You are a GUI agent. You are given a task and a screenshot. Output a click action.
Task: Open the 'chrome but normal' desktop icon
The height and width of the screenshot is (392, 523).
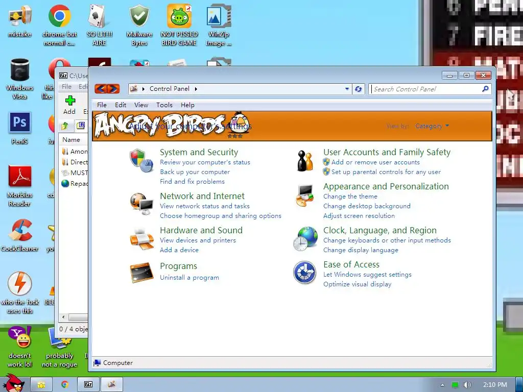[x=59, y=16]
